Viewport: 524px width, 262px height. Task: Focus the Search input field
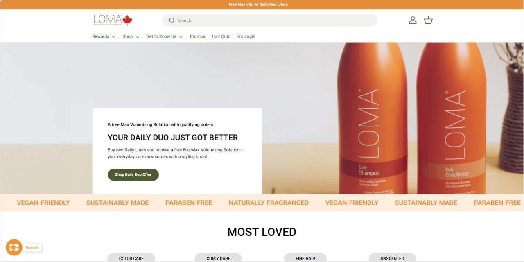click(270, 20)
